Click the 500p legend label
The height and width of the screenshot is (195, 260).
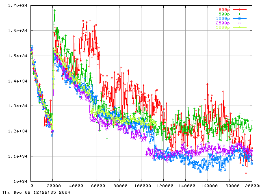pos(224,14)
